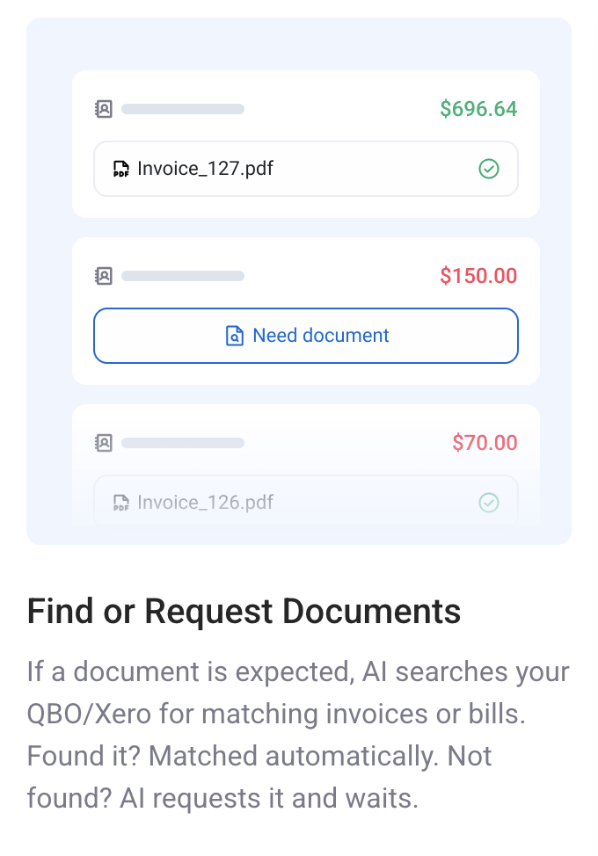Viewport: 598px width, 856px height.
Task: Toggle the verified status on Invoice_127.pdf
Action: click(x=490, y=168)
